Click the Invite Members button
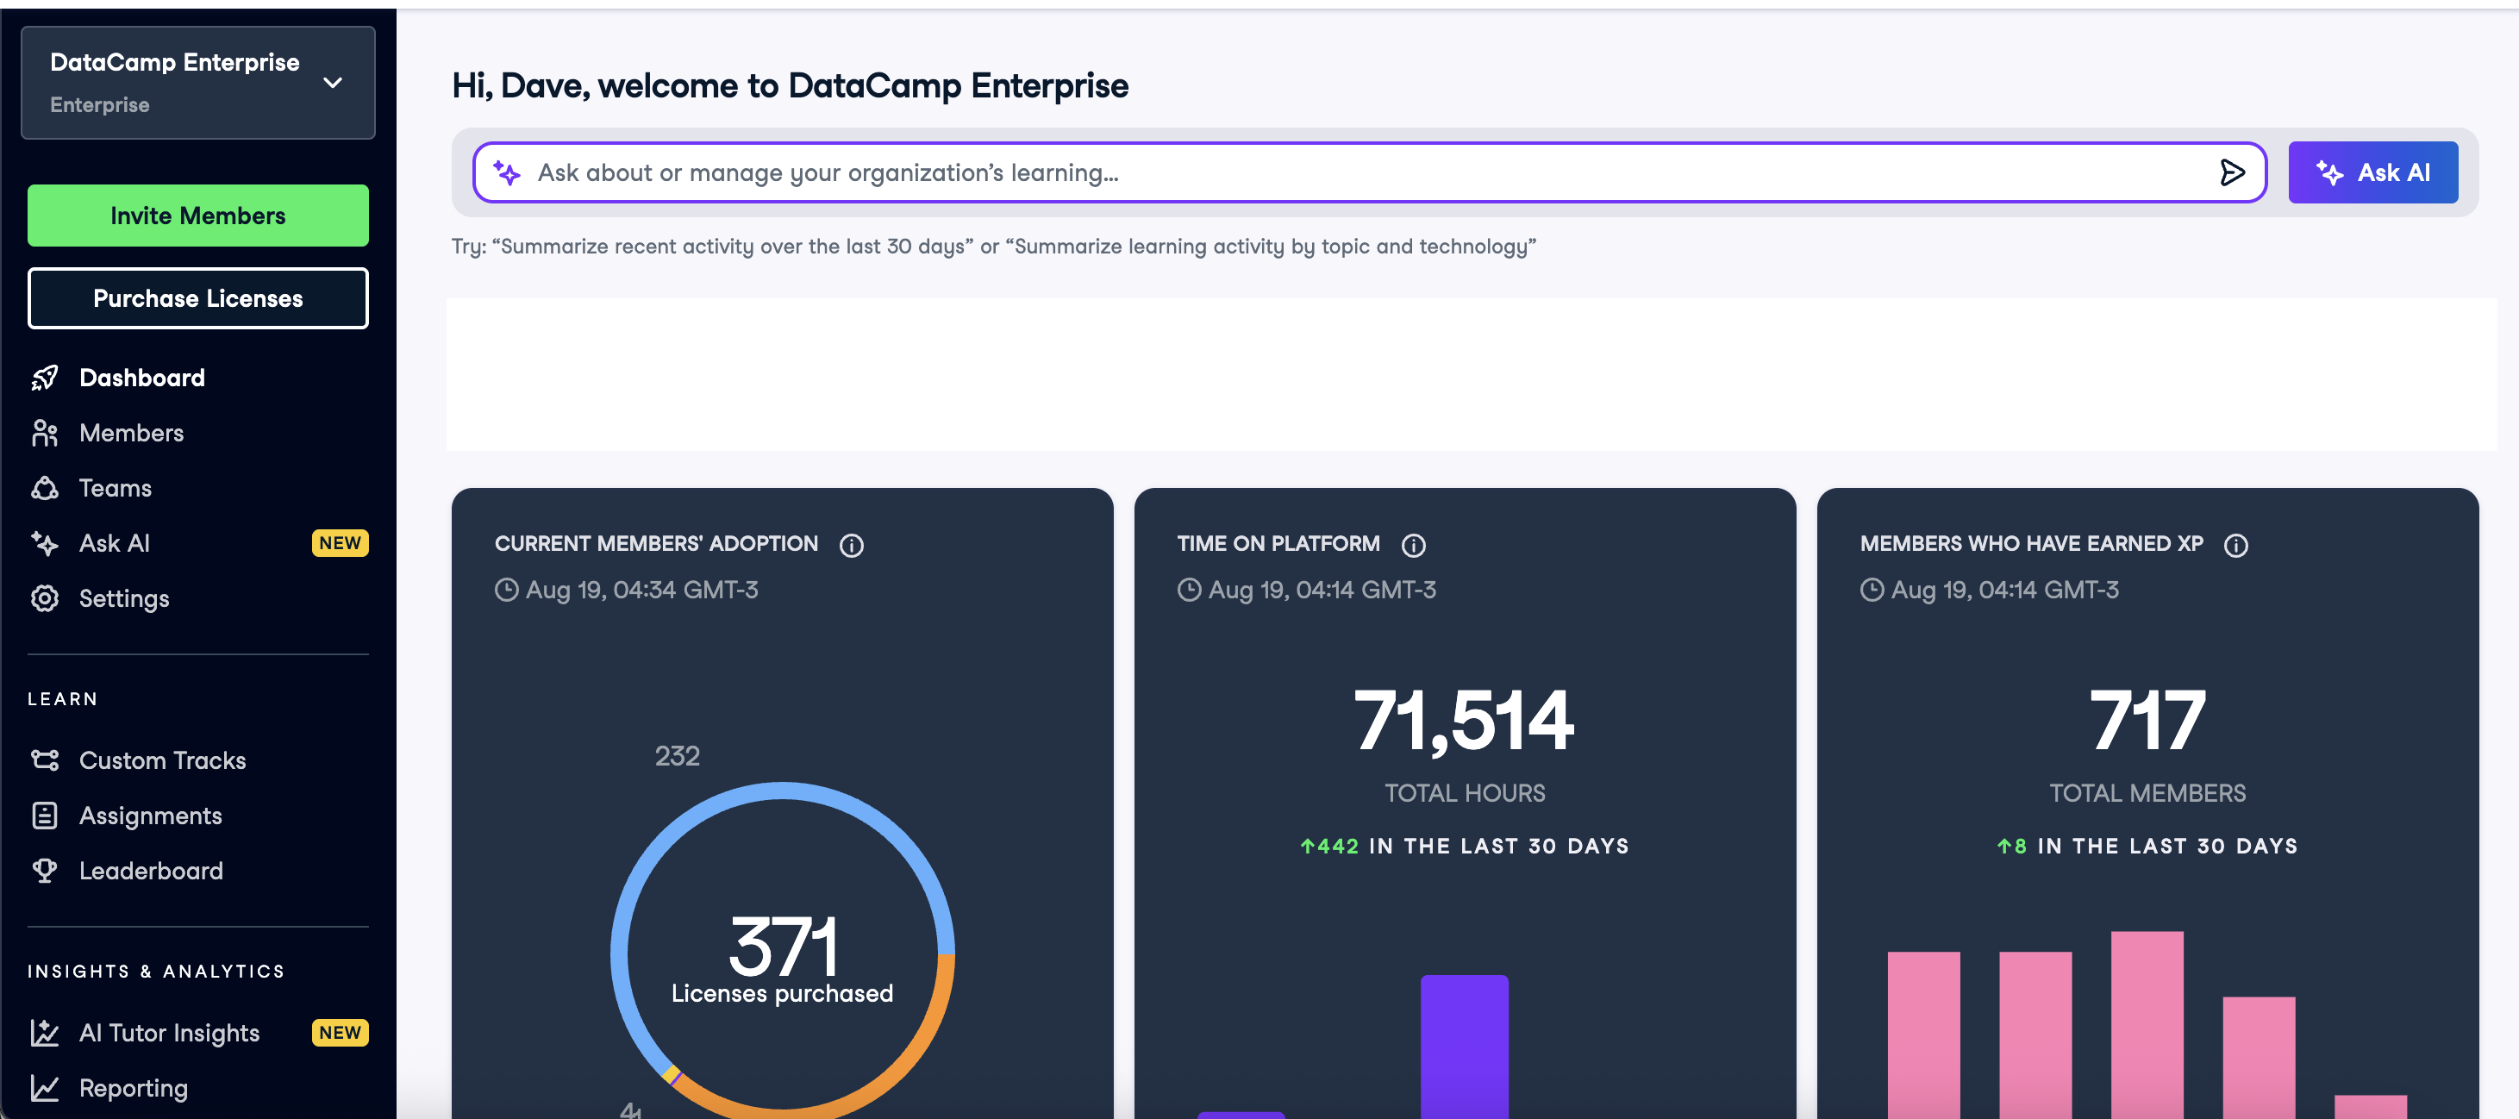The width and height of the screenshot is (2519, 1119). pyautogui.click(x=197, y=216)
